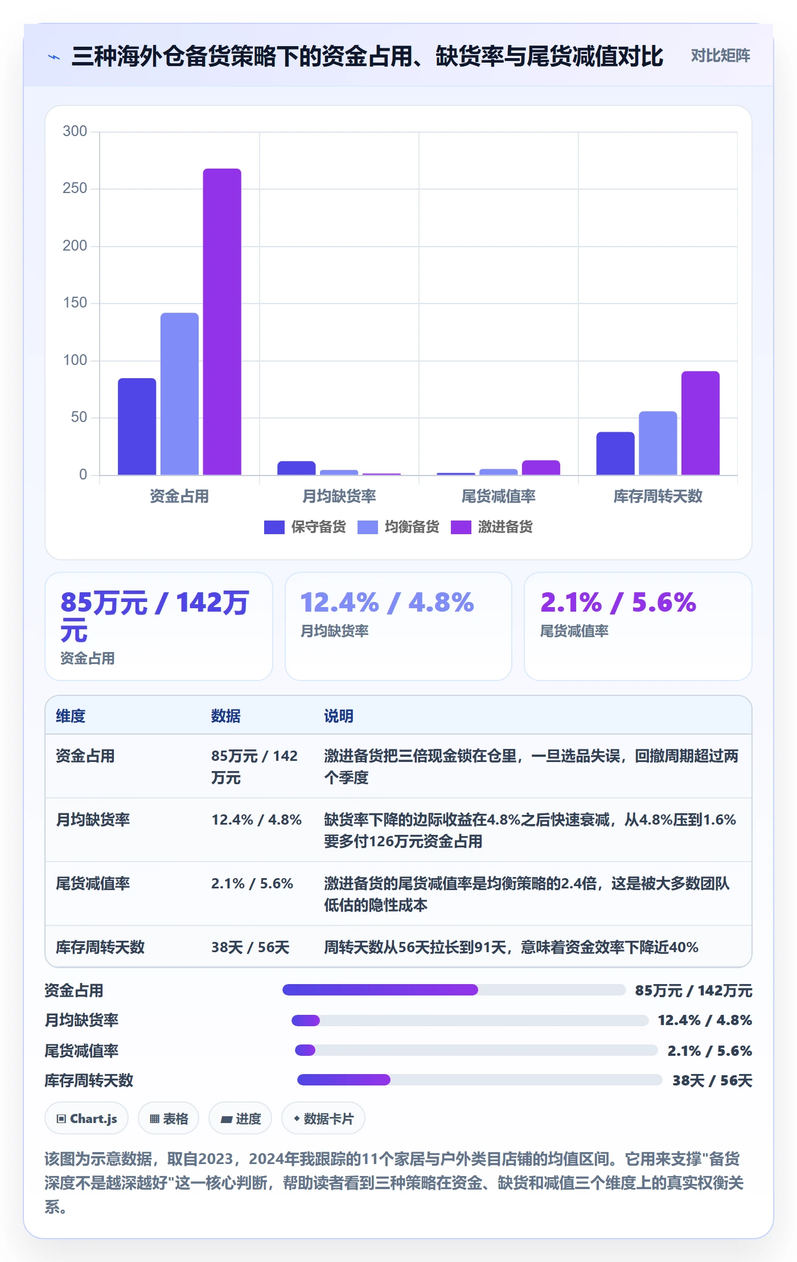Click the 尾货减值率 x-axis label in chart
Screen dimensions: 797x1262
pyautogui.click(x=498, y=497)
